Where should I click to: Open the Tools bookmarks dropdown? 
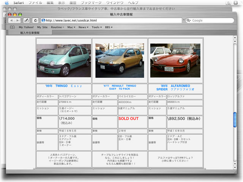(96, 27)
